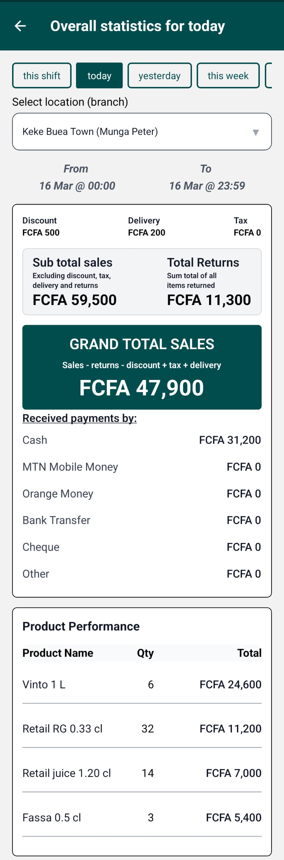Tap the Bank Transfer payment row

click(x=141, y=520)
